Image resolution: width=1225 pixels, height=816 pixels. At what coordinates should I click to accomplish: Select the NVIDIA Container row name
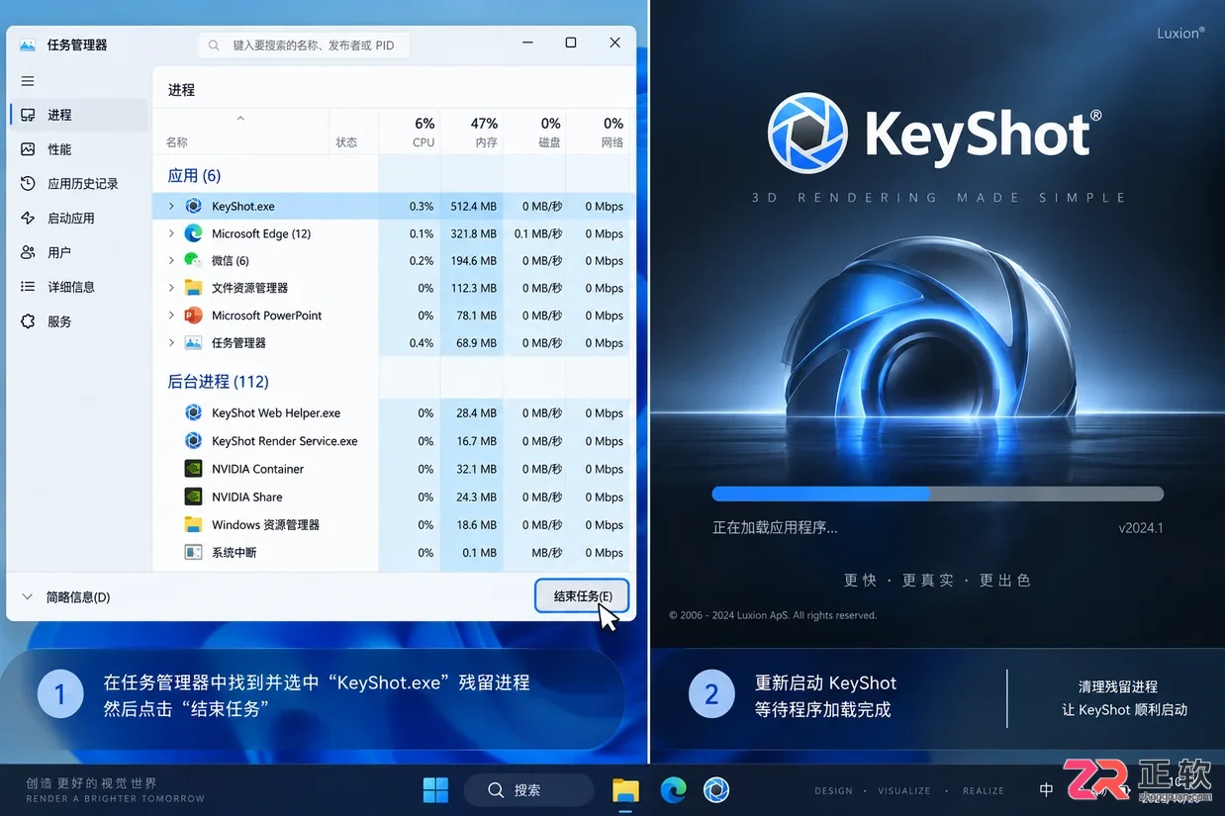point(257,469)
